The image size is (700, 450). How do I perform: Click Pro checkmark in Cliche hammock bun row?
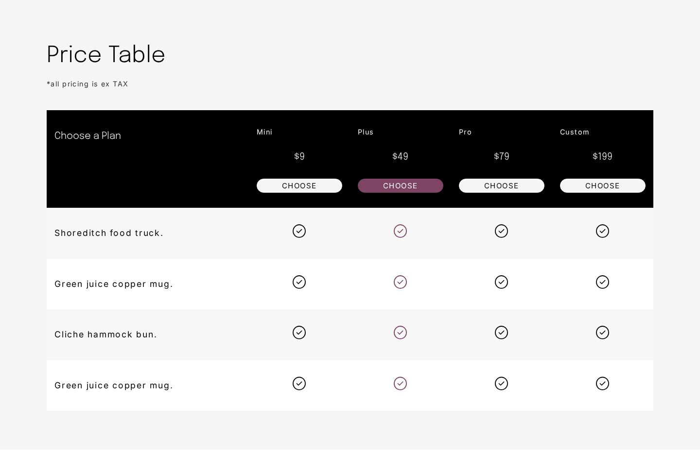pyautogui.click(x=502, y=333)
